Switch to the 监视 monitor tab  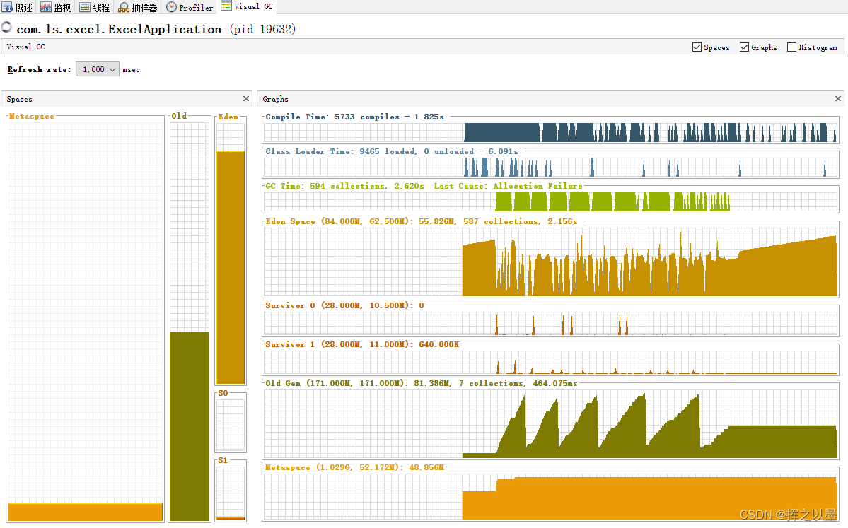tap(57, 7)
